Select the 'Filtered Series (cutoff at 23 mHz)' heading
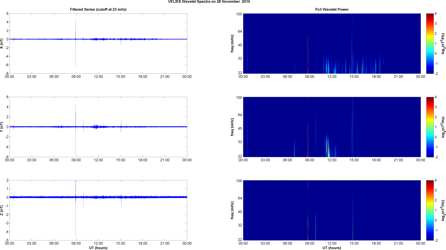The width and height of the screenshot is (446, 250). [x=98, y=9]
